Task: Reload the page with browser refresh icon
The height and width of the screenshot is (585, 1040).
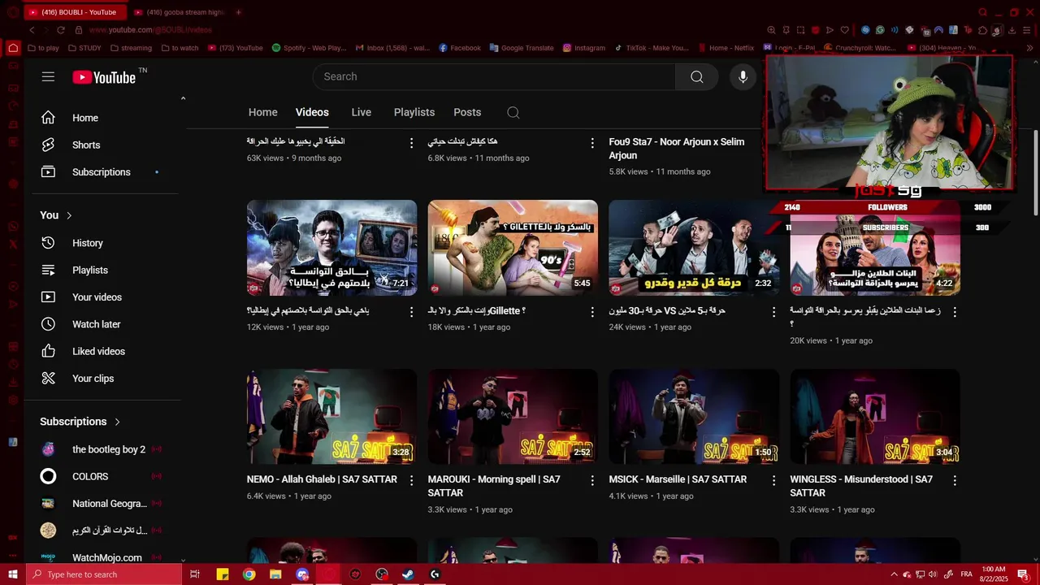Action: coord(60,30)
